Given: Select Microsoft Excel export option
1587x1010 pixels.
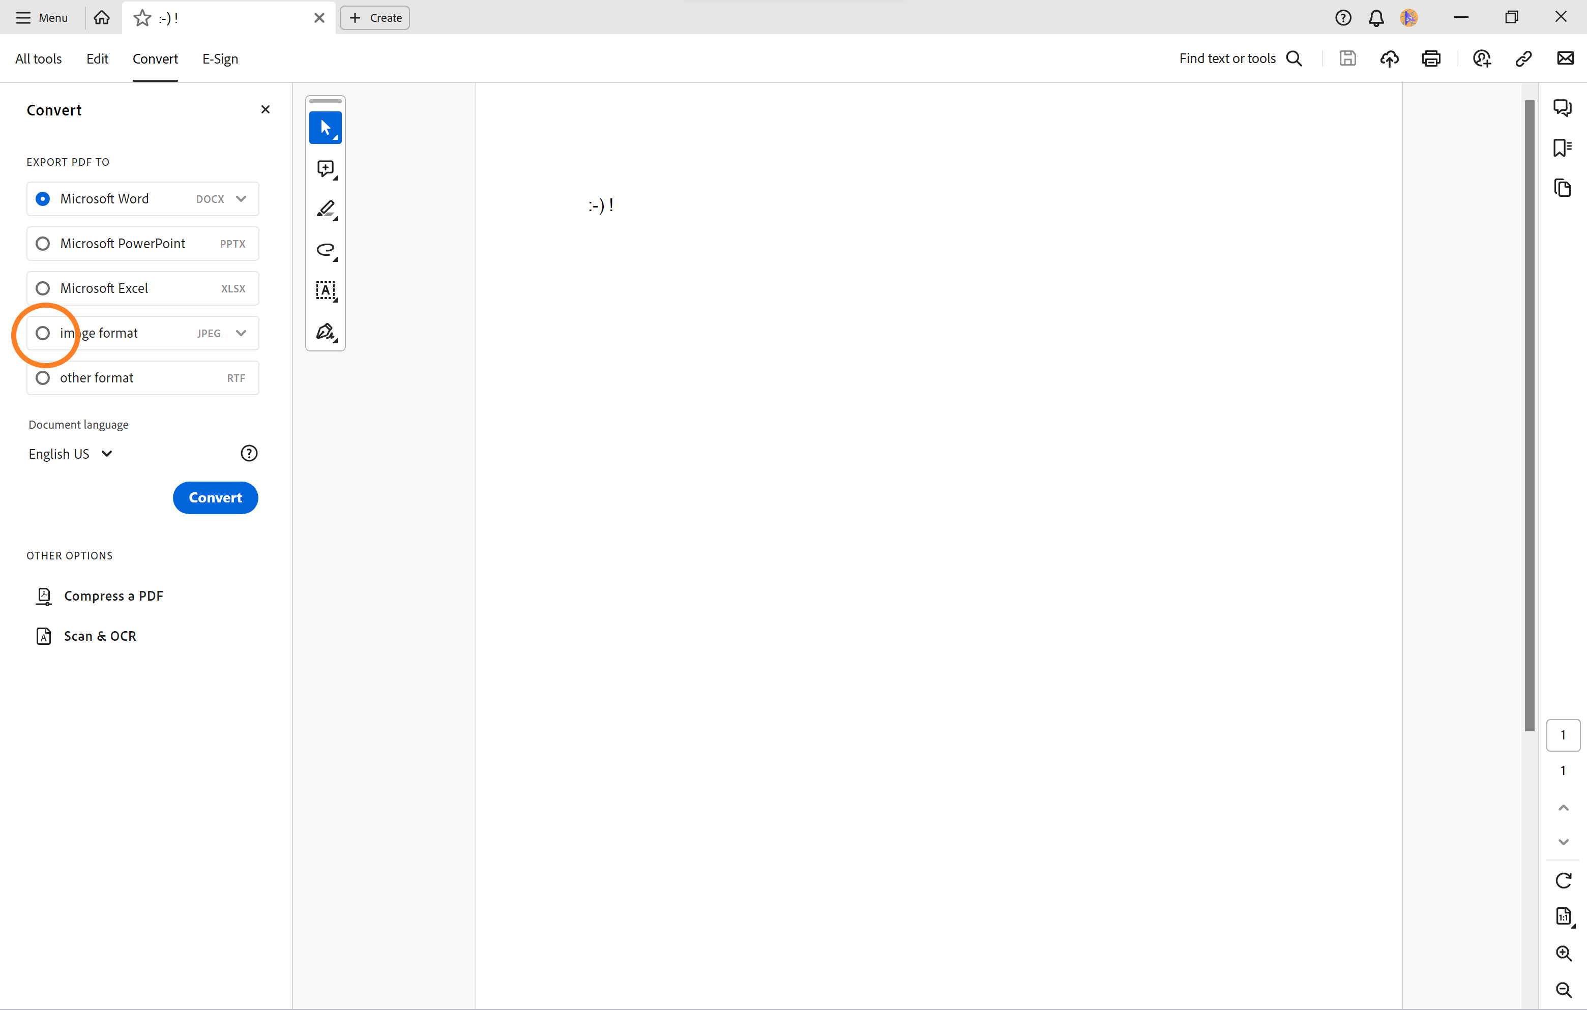Looking at the screenshot, I should 143,288.
